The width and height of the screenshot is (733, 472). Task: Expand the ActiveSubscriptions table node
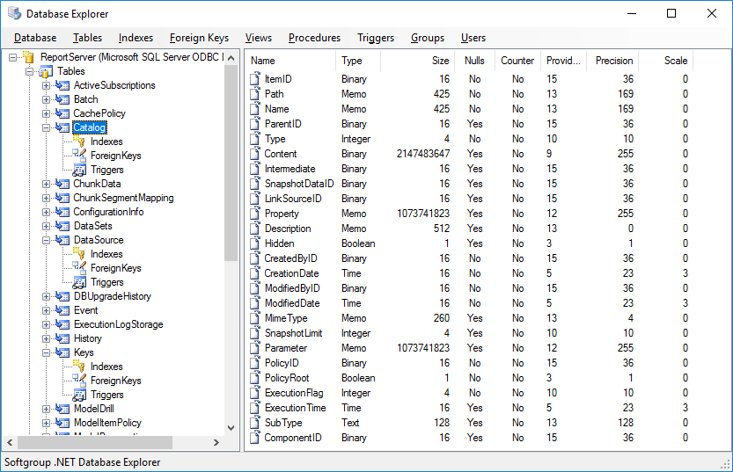pos(46,85)
